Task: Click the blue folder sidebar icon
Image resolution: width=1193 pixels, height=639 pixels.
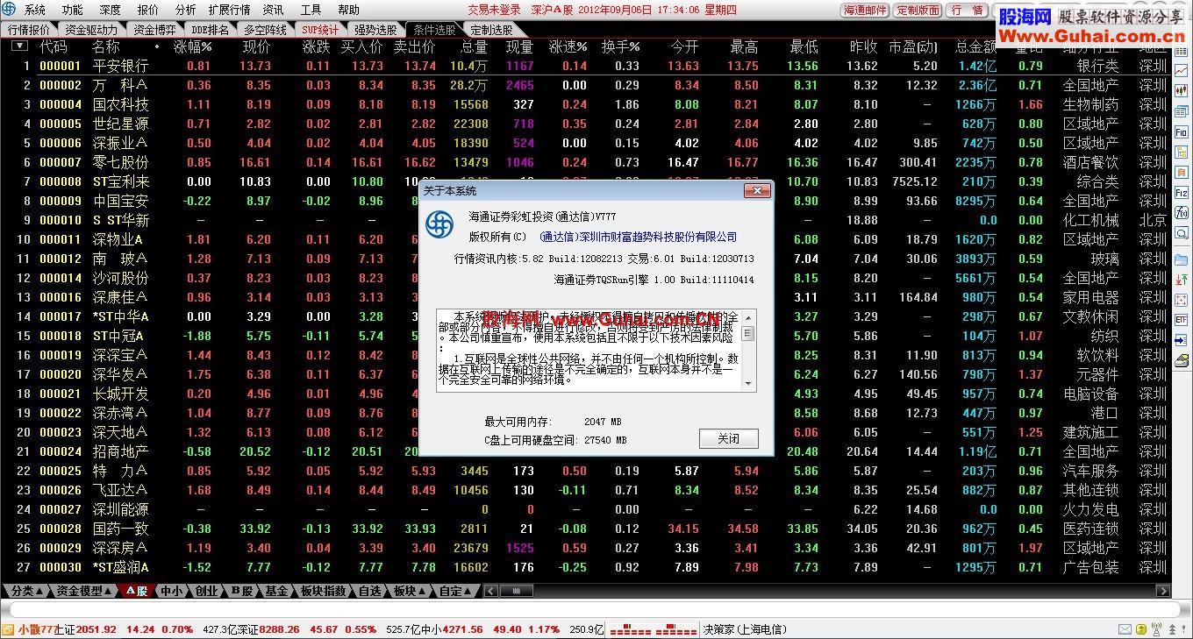Action: (1181, 259)
